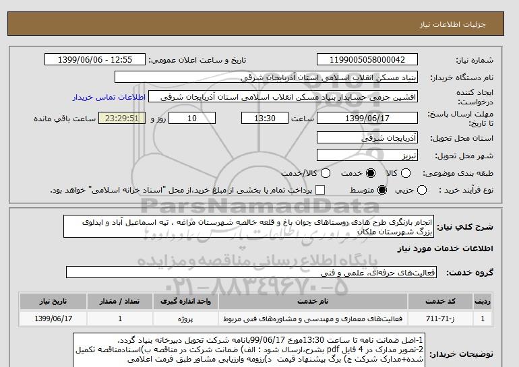
Task: Choose the جزیی purchase process radio
Action: (x=422, y=190)
